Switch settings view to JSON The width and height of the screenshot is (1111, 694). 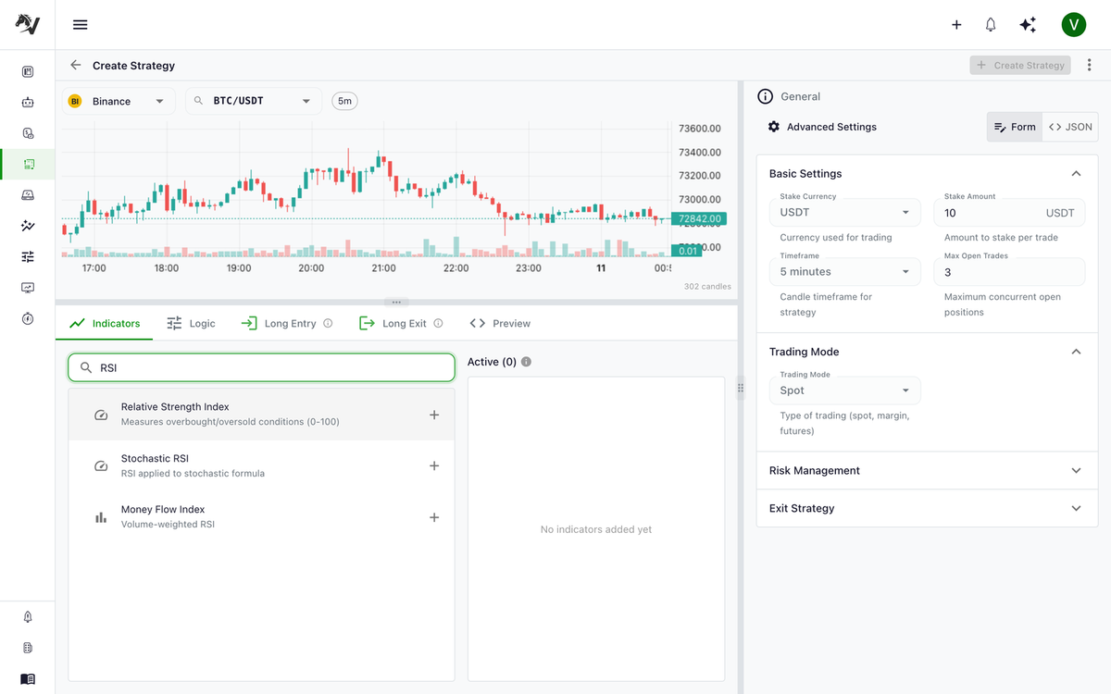pyautogui.click(x=1070, y=127)
